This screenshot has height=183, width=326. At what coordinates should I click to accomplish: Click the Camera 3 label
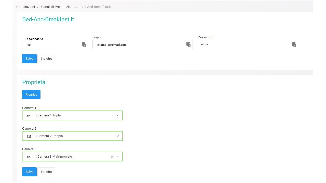pos(29,149)
